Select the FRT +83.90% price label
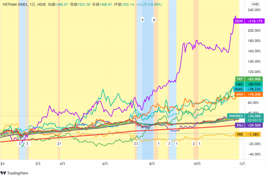 tap(249, 79)
